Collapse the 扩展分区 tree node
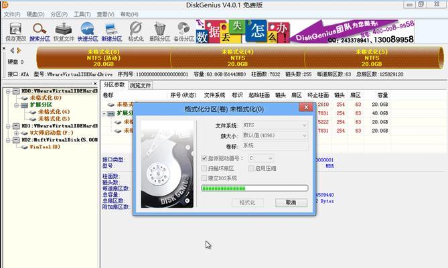448x268 pixels. [x=16, y=105]
